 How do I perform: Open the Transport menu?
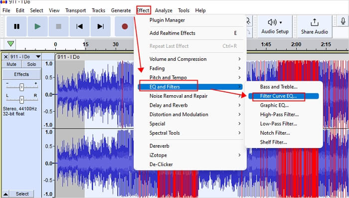[x=75, y=10]
